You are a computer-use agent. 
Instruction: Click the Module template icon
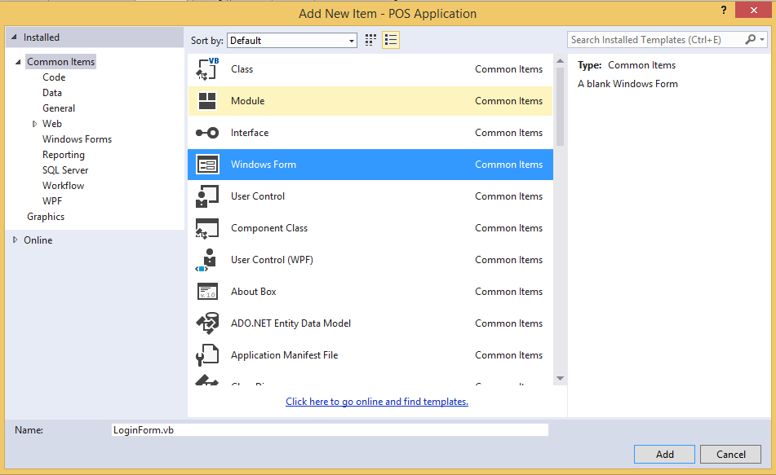click(x=207, y=101)
